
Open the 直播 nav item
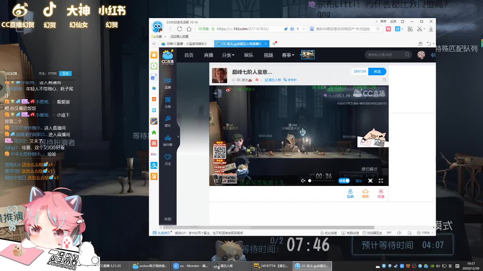(x=209, y=55)
